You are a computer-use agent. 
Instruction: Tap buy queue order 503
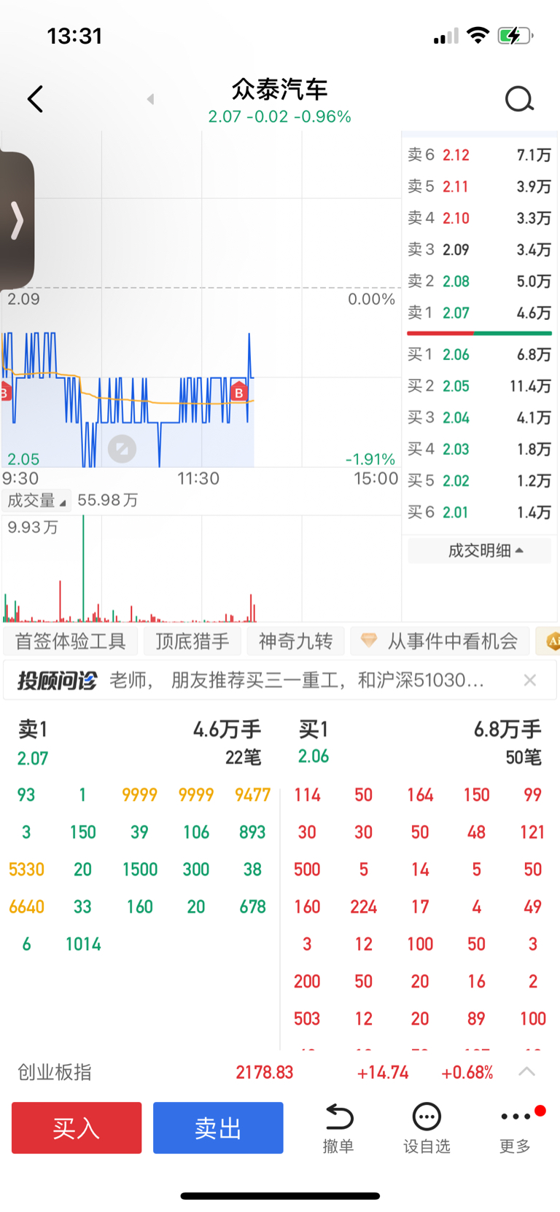(307, 1019)
